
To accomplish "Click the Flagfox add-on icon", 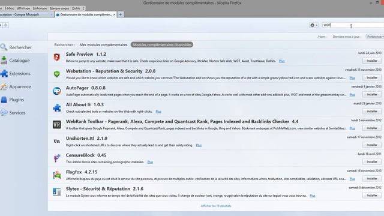I will [57, 175].
